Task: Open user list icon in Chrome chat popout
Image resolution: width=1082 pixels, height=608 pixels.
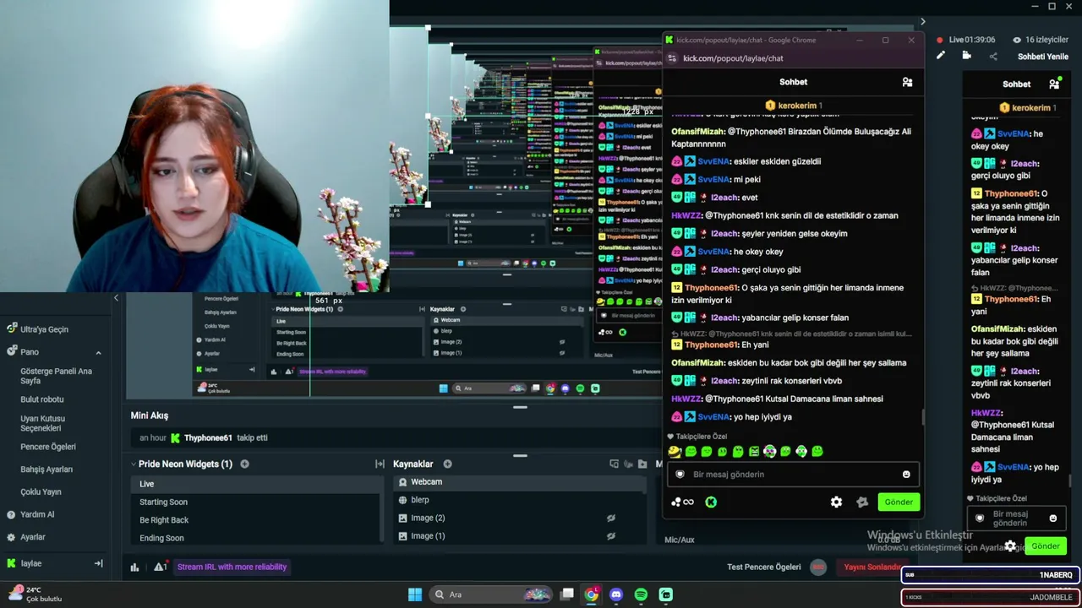Action: click(x=907, y=82)
